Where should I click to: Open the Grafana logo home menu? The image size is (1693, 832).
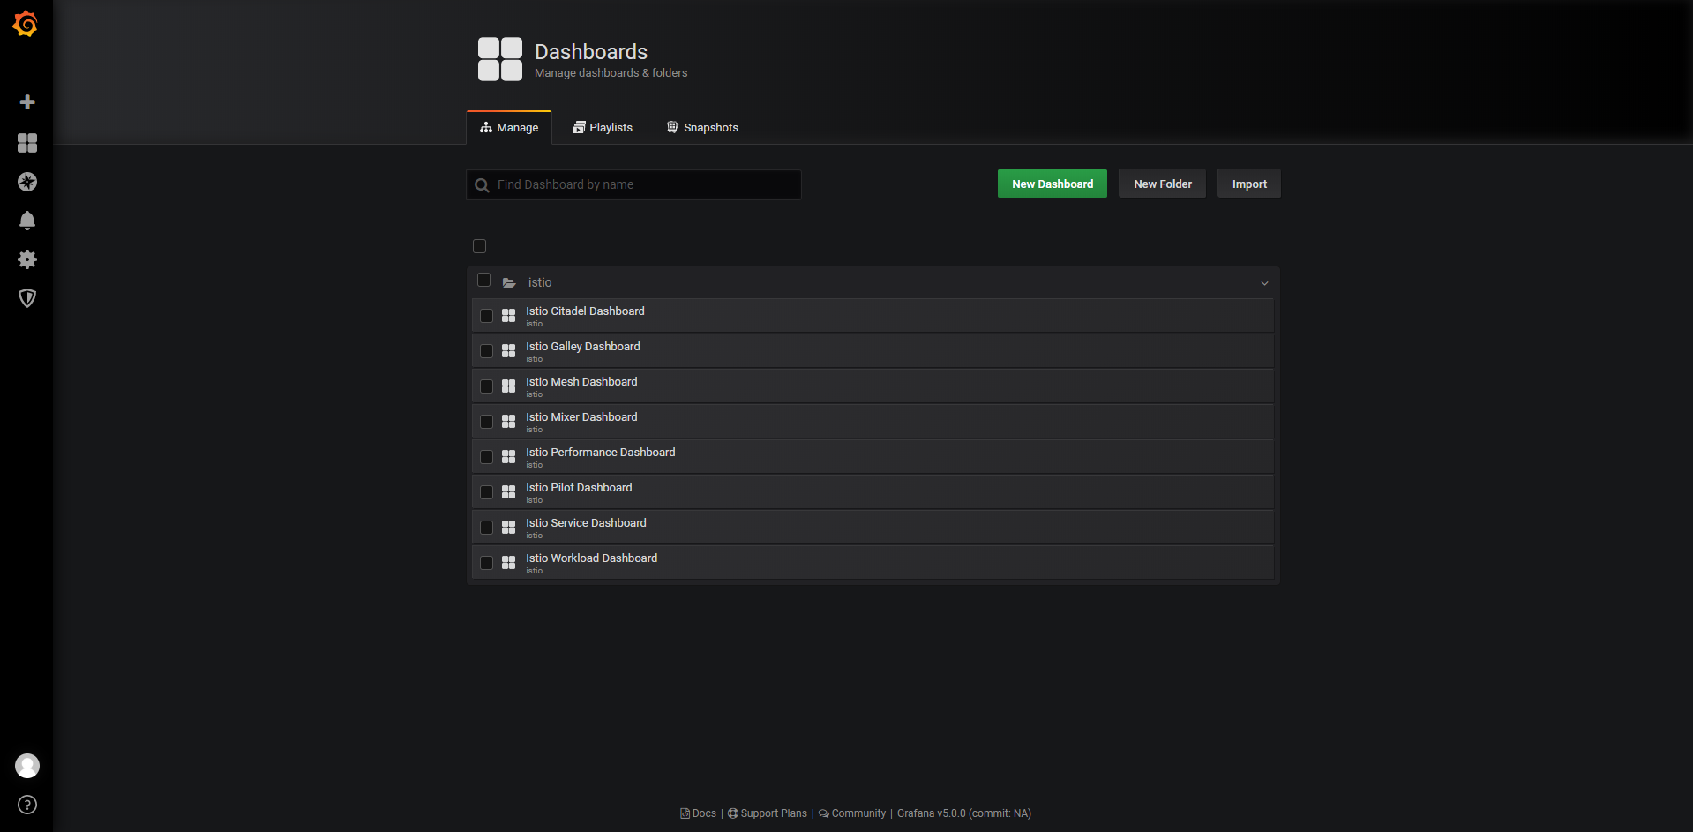pyautogui.click(x=26, y=24)
